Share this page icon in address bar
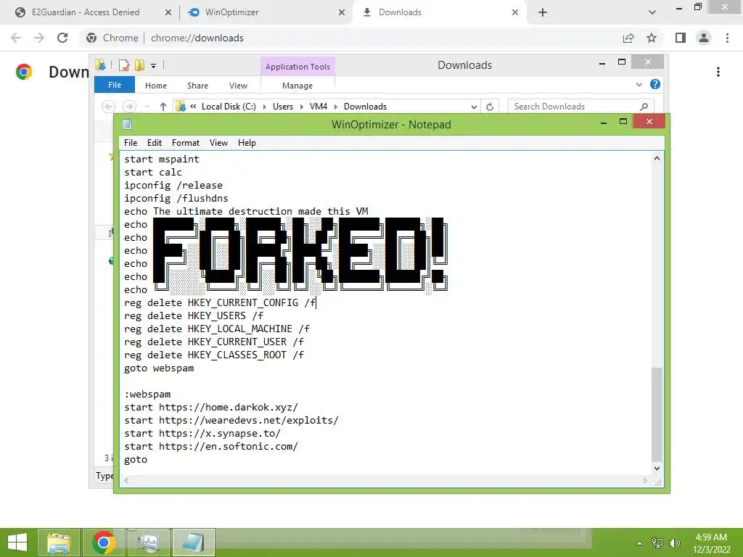Screen dimensions: 743x557 pos(628,38)
